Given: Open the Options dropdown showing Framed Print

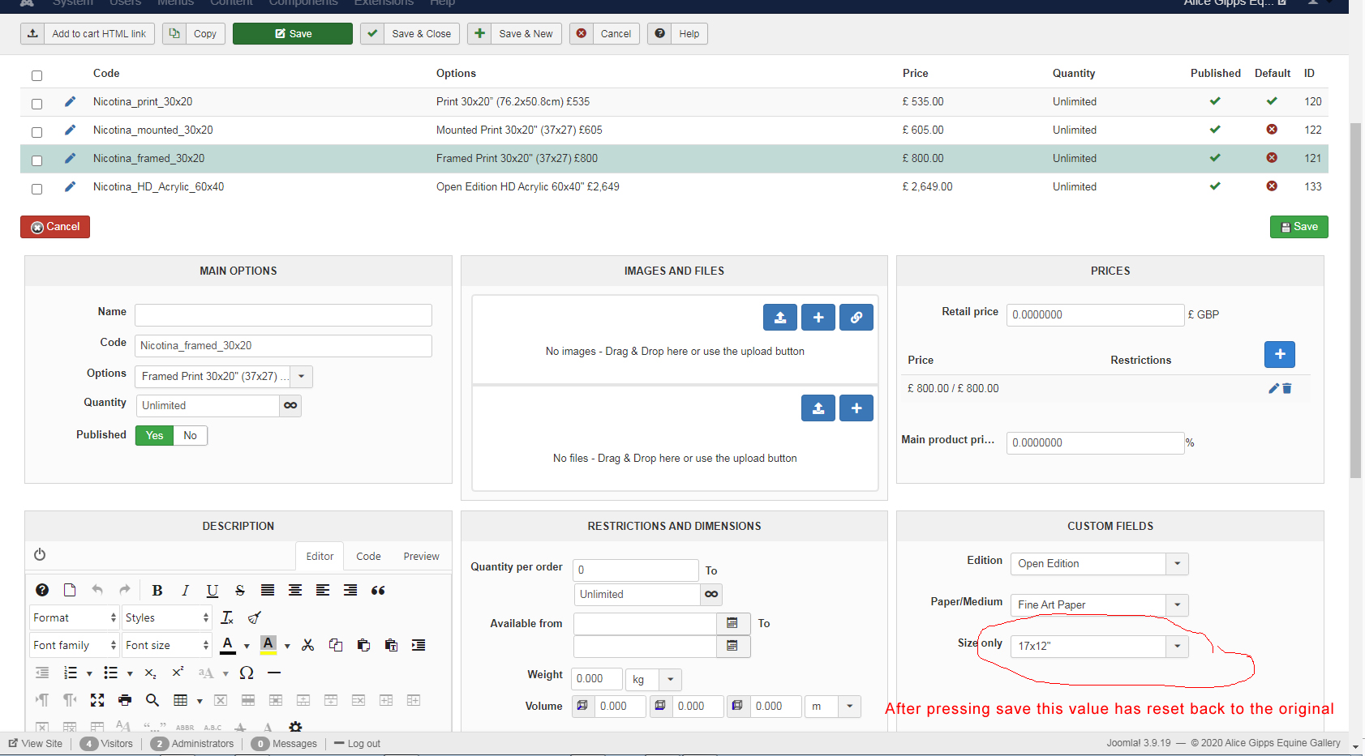Looking at the screenshot, I should [223, 376].
